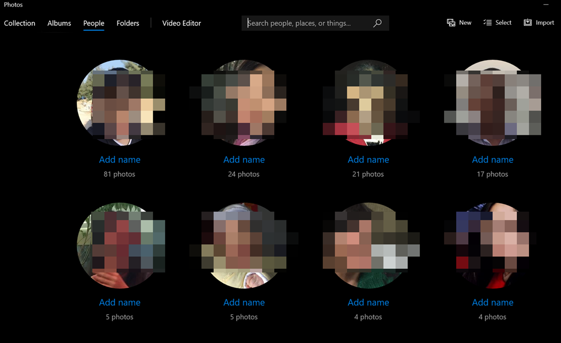
Task: Open face thumbnail with 24 photos
Action: point(244,103)
